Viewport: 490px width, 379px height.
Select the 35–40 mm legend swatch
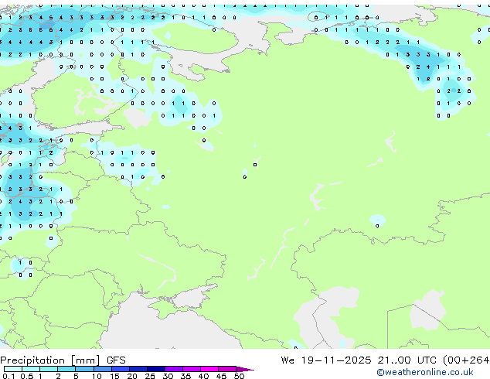point(192,369)
